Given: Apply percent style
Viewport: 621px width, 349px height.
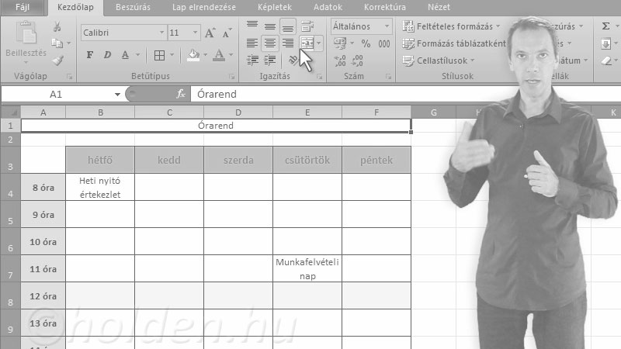Looking at the screenshot, I should coord(366,43).
